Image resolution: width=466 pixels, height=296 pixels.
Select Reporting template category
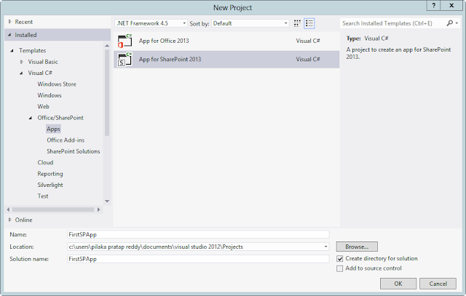[x=50, y=174]
